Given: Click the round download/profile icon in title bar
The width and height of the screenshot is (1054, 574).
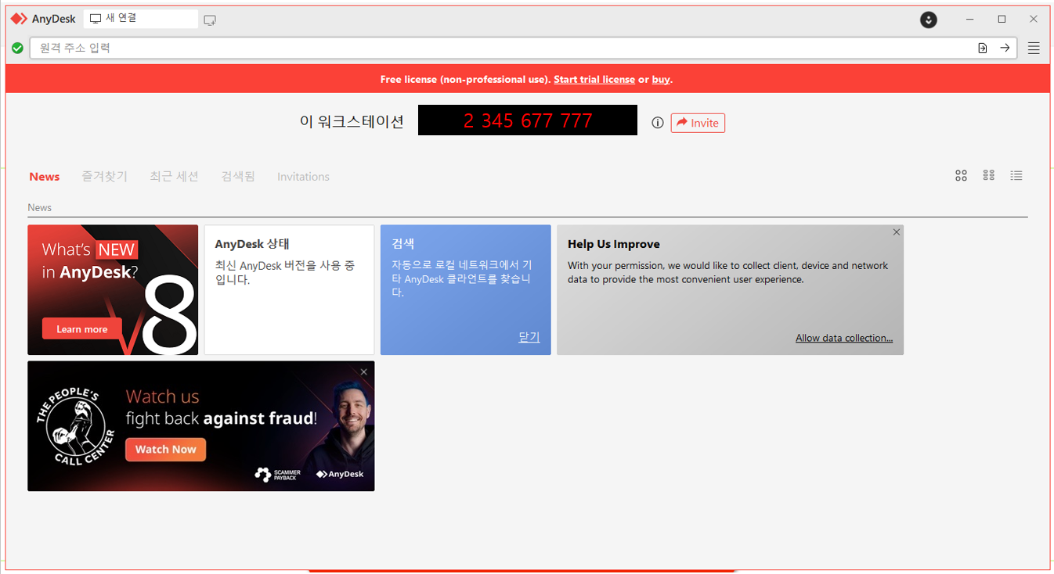Looking at the screenshot, I should pos(929,20).
